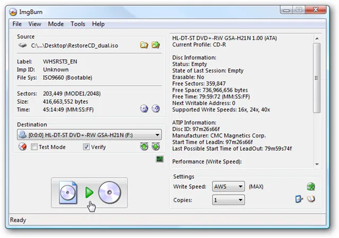Screen dimensions: 339x238
Task: Click the pencil note icon in Settings
Action: coord(299,199)
